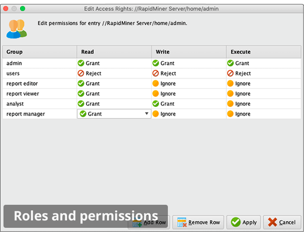
Task: Click the green checkmark icon on Apply
Action: pyautogui.click(x=236, y=222)
